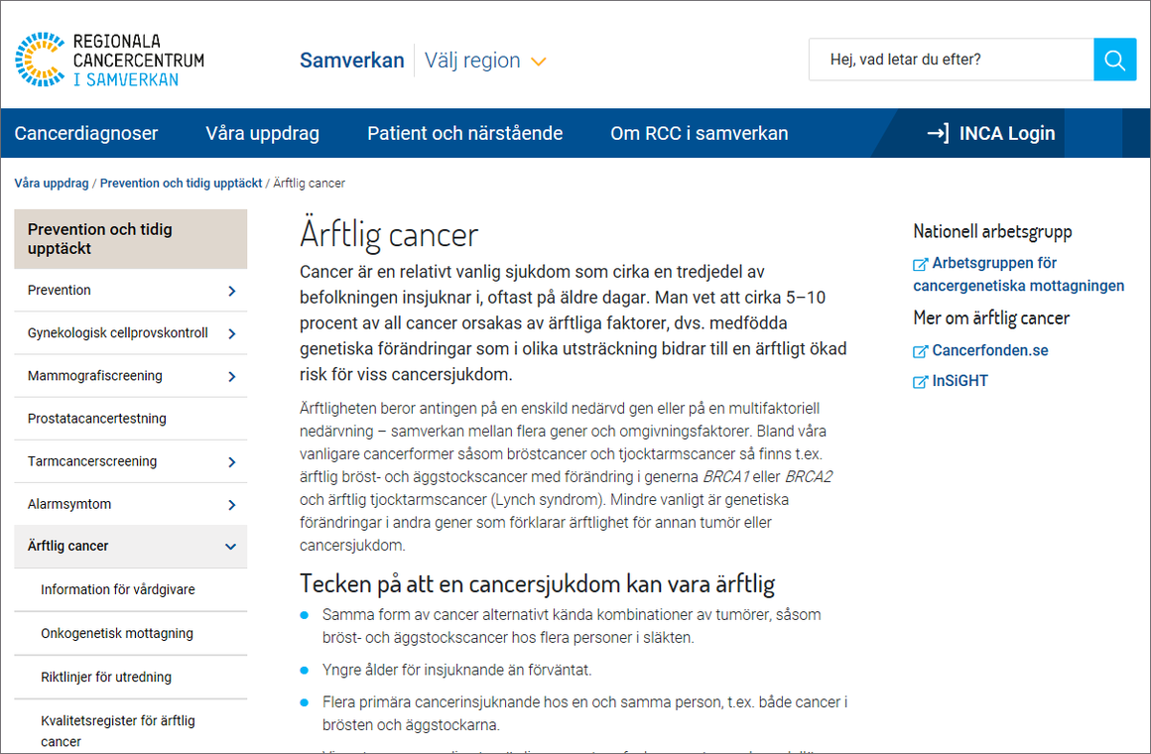Click the INCA Login arrow icon
Image resolution: width=1151 pixels, height=754 pixels.
(938, 133)
